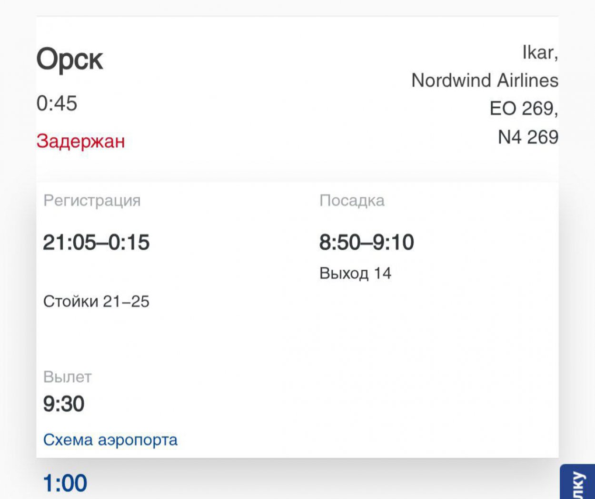
Task: Click the blue side tab at right edge
Action: coord(577,482)
